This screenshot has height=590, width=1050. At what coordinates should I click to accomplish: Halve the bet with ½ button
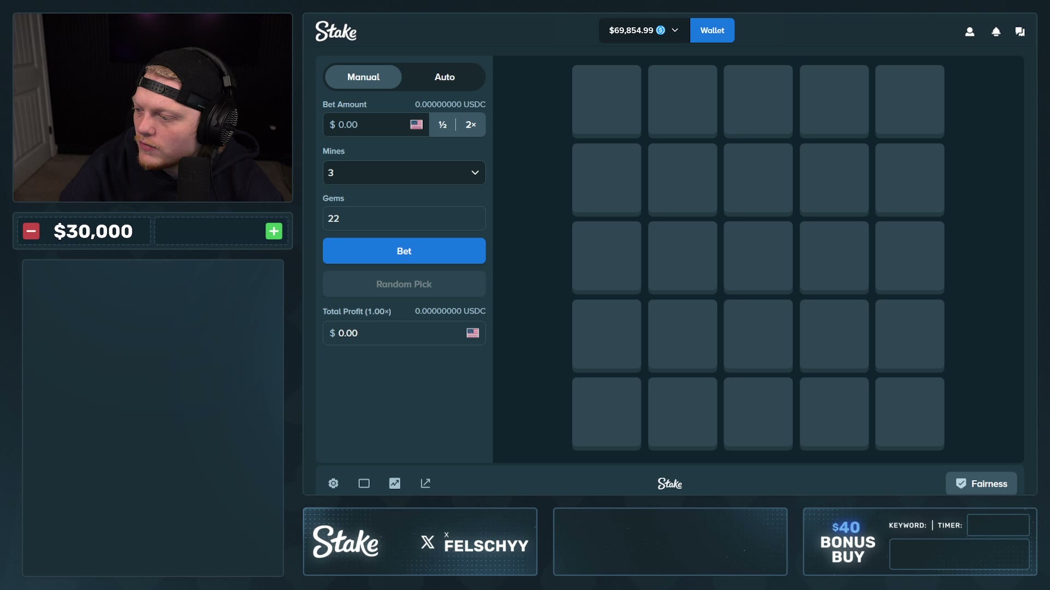(442, 125)
